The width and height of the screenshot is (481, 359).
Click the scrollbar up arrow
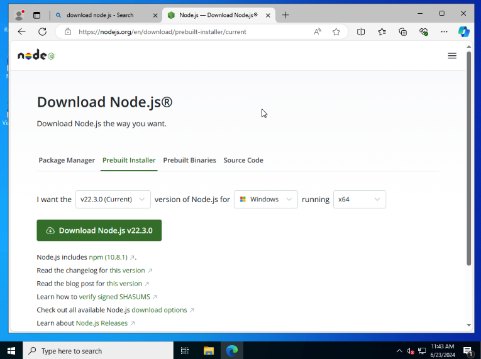tap(468, 46)
